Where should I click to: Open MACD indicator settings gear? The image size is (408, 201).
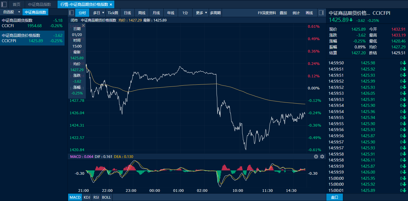coord(322,156)
